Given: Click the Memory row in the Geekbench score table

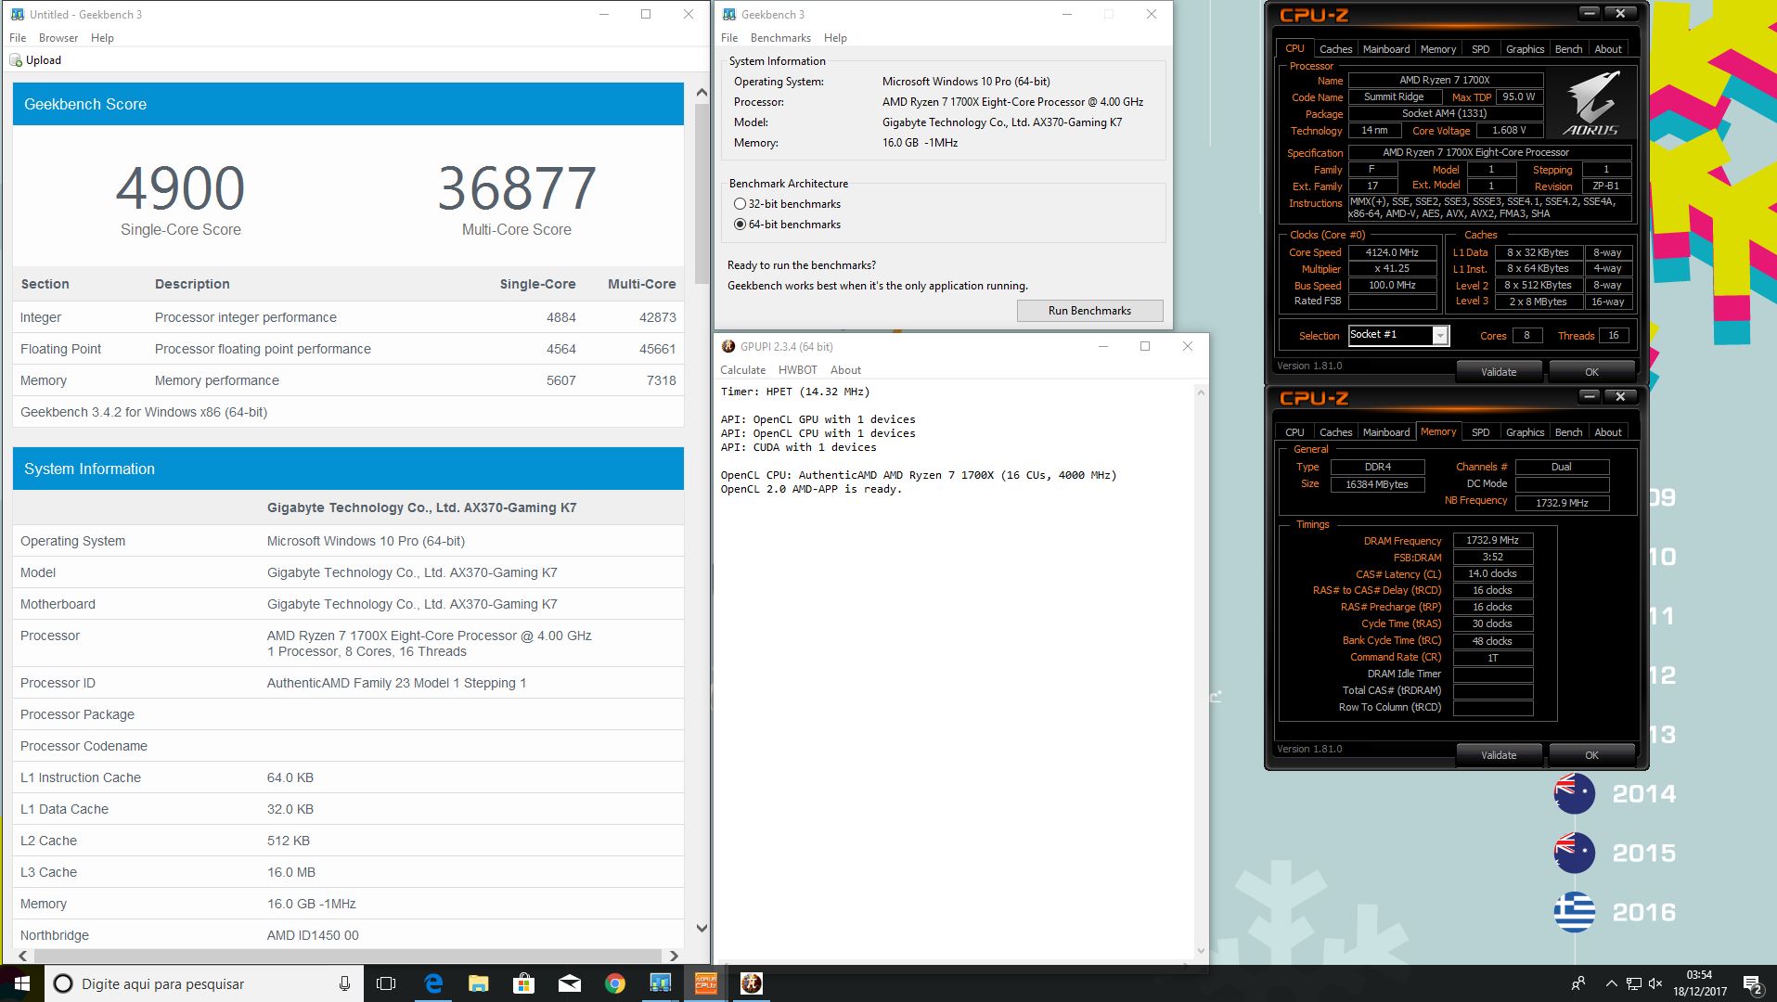Looking at the screenshot, I should pos(348,380).
